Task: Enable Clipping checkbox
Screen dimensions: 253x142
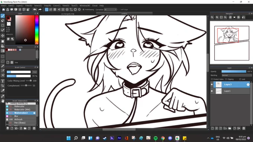Action: coord(226,79)
